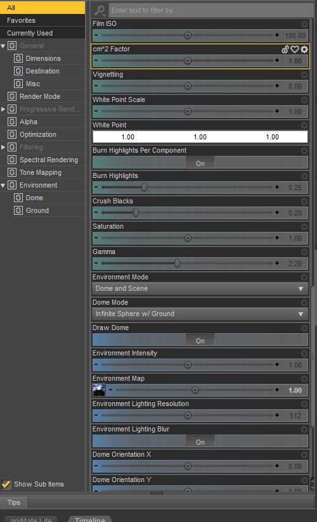Screen dimensions: 317x522
Task: Toggle Burn Highlights Per Component switch
Action: (200, 163)
